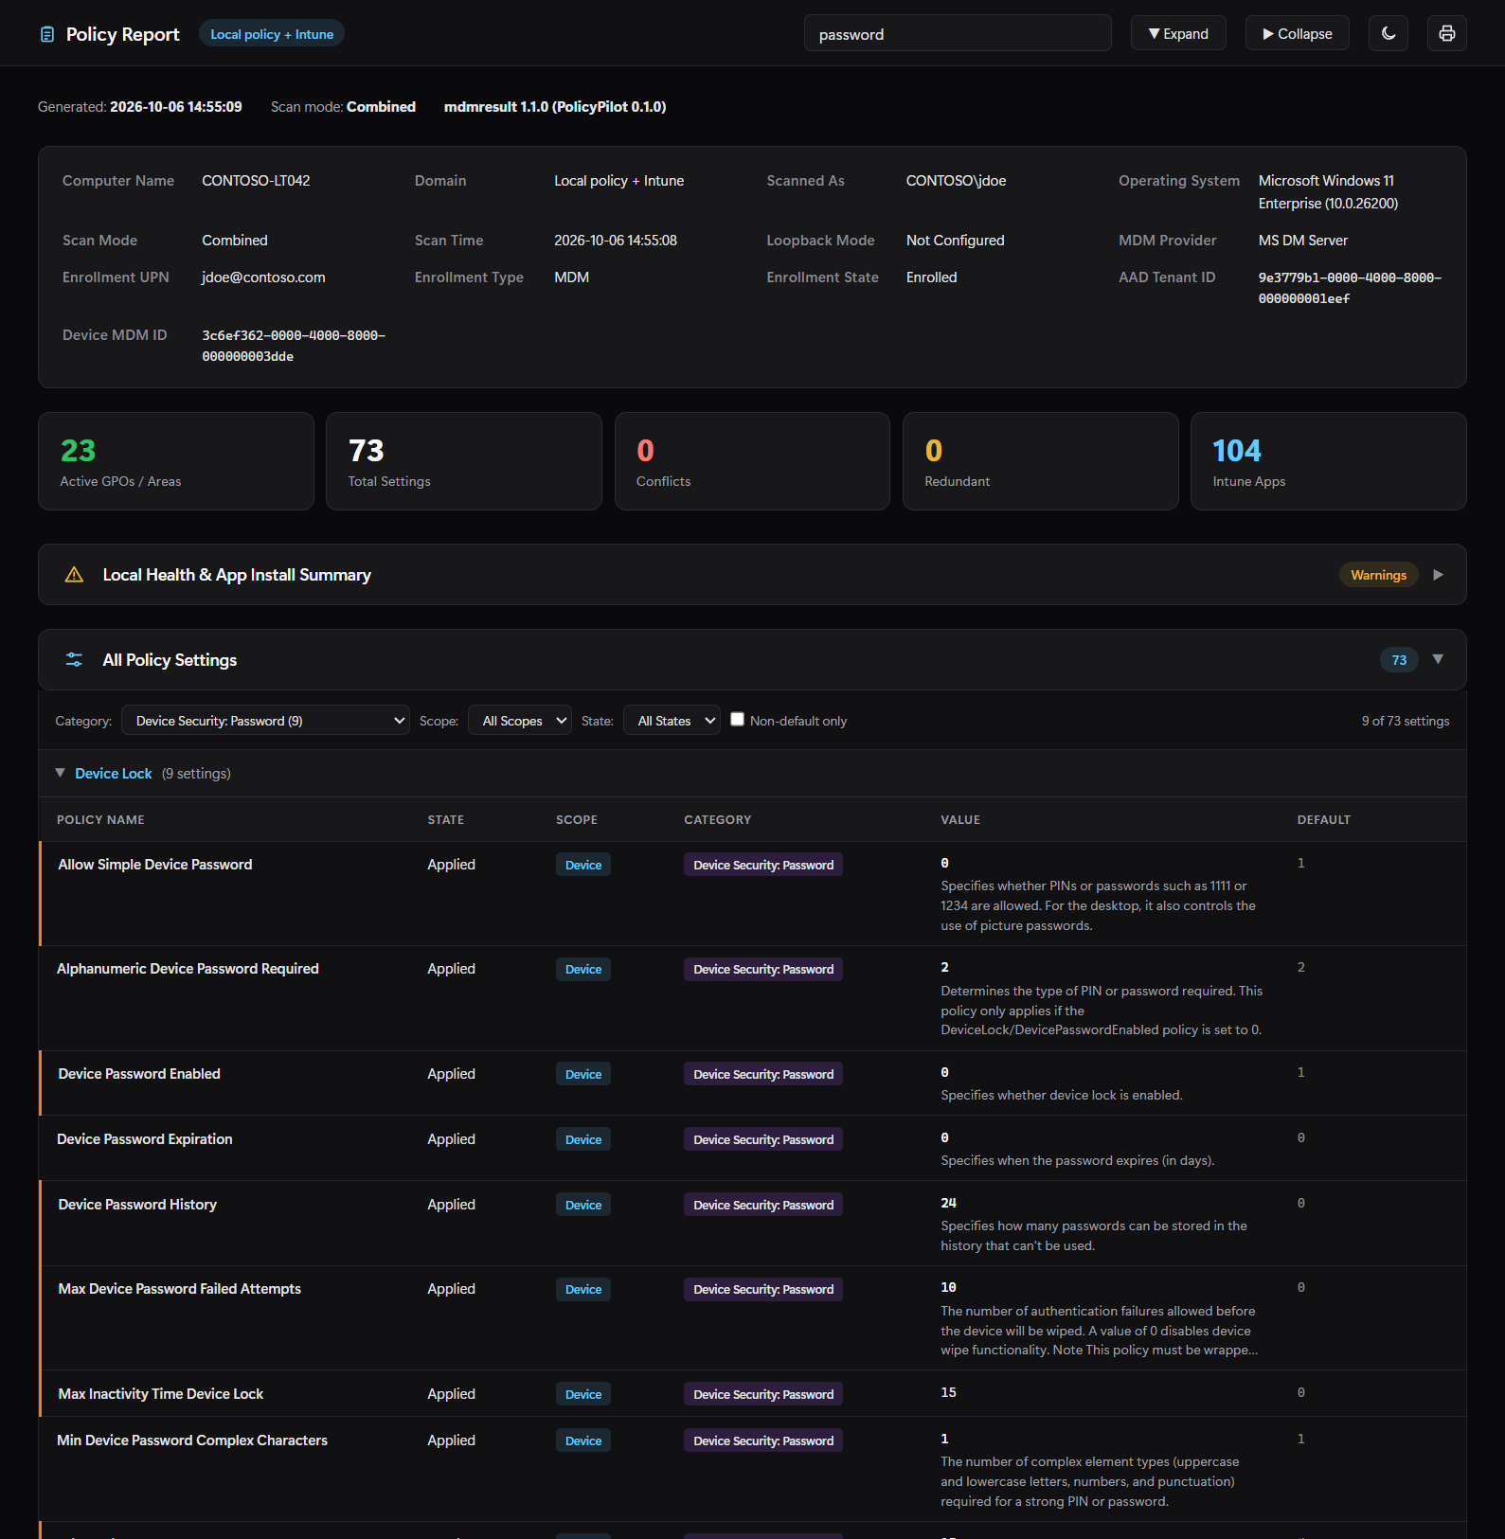Select the Conflicts card
This screenshot has width=1505, height=1539.
(753, 461)
